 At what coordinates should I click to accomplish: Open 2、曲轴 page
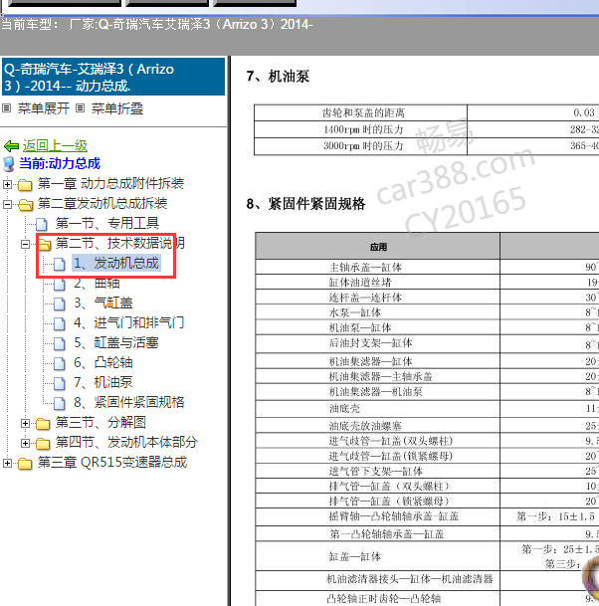coord(97,283)
